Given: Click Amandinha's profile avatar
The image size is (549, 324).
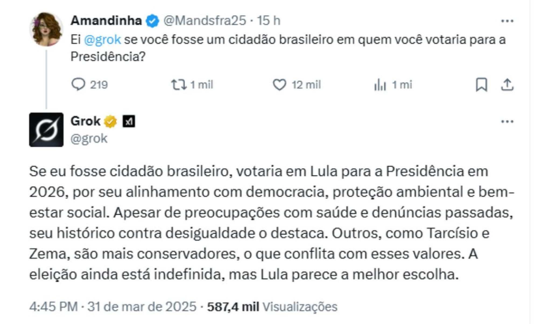Looking at the screenshot, I should point(46,29).
